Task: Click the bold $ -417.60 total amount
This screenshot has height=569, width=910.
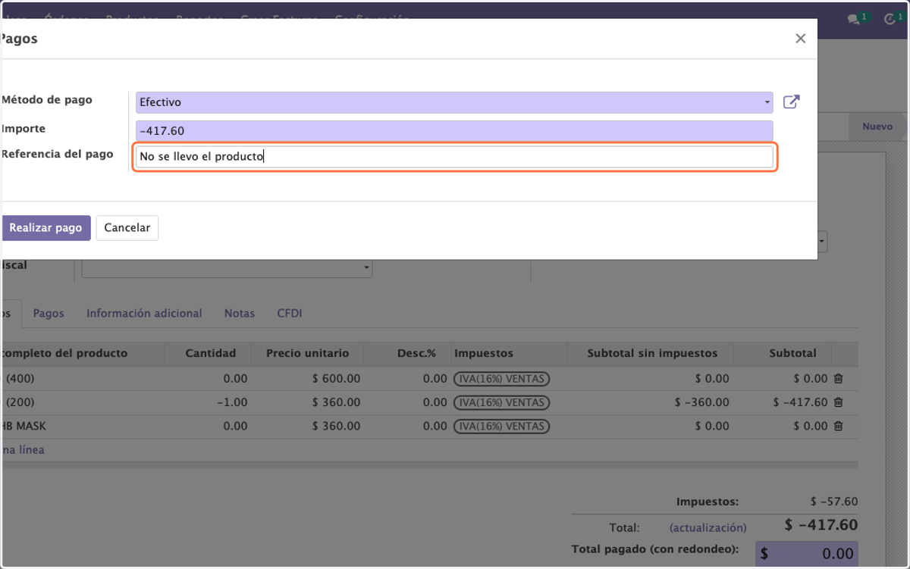Action: pyautogui.click(x=821, y=525)
